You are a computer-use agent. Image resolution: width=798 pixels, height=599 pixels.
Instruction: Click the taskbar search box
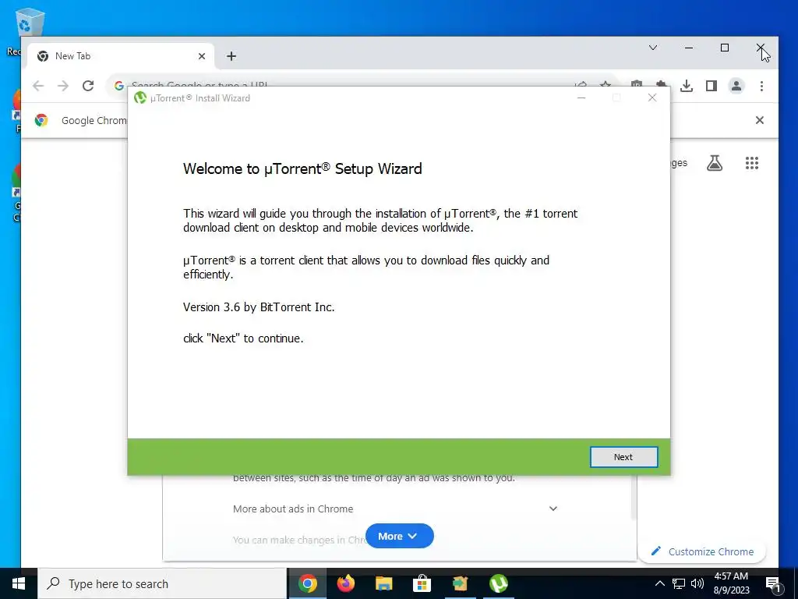pyautogui.click(x=162, y=583)
